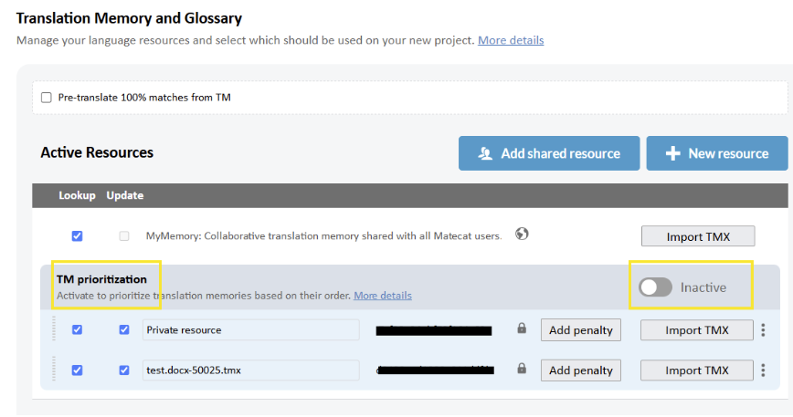Grab the drag handle of Private resource row

53,329
